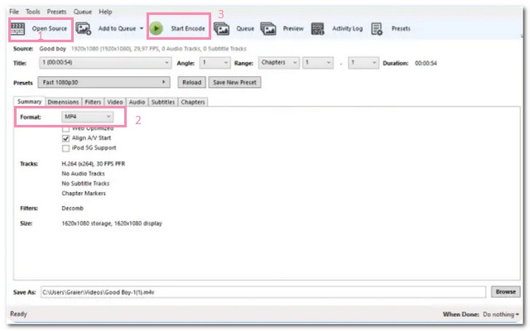Open the Queue icon in toolbar
Viewport: 530px width, 331px height.
(221, 28)
